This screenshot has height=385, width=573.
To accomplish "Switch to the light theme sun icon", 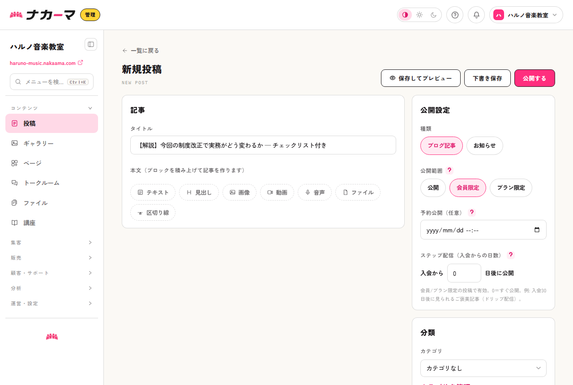I will coord(419,15).
